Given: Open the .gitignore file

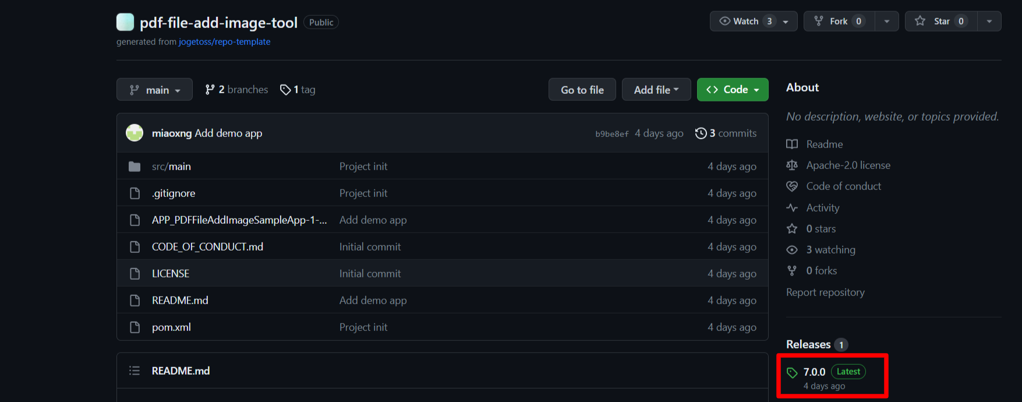Looking at the screenshot, I should pos(174,193).
